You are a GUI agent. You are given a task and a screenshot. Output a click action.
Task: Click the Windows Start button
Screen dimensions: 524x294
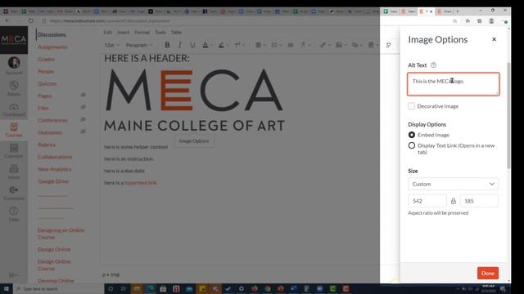point(6,288)
